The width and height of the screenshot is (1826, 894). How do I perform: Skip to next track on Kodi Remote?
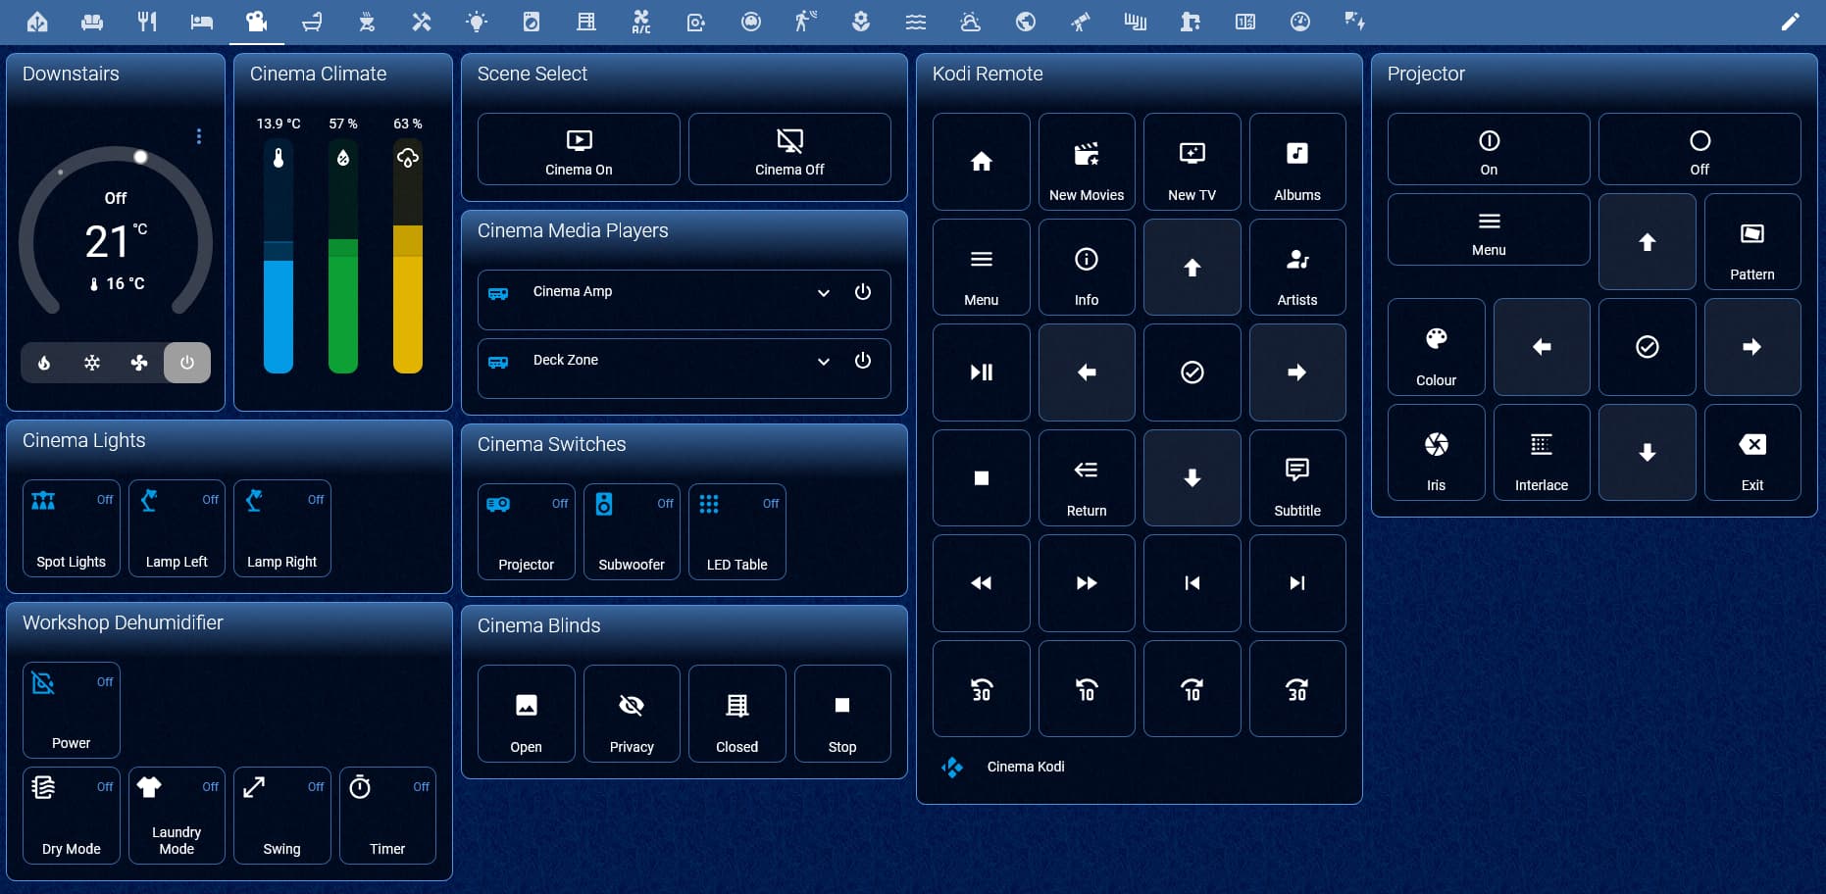[1297, 583]
